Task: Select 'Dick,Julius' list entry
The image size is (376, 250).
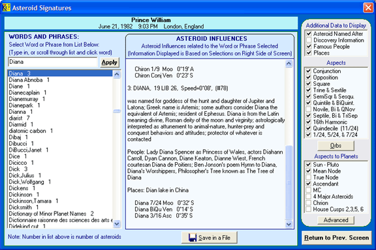Action: [x=60, y=175]
